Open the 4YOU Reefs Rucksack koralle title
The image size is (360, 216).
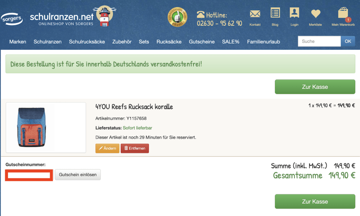pyautogui.click(x=134, y=107)
